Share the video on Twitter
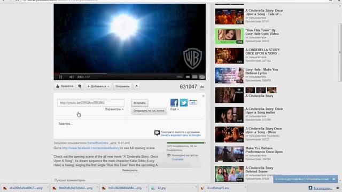Viewport: 342px width, 192px height. pos(184,102)
